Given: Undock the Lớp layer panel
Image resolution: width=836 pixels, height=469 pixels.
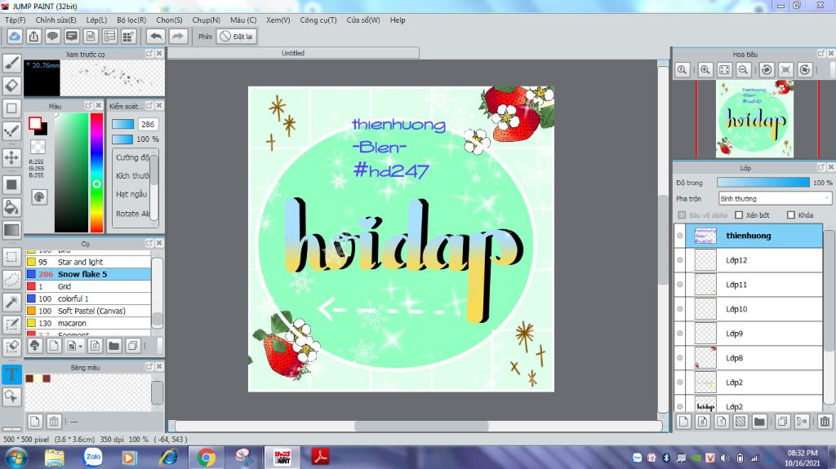Looking at the screenshot, I should pos(821,167).
